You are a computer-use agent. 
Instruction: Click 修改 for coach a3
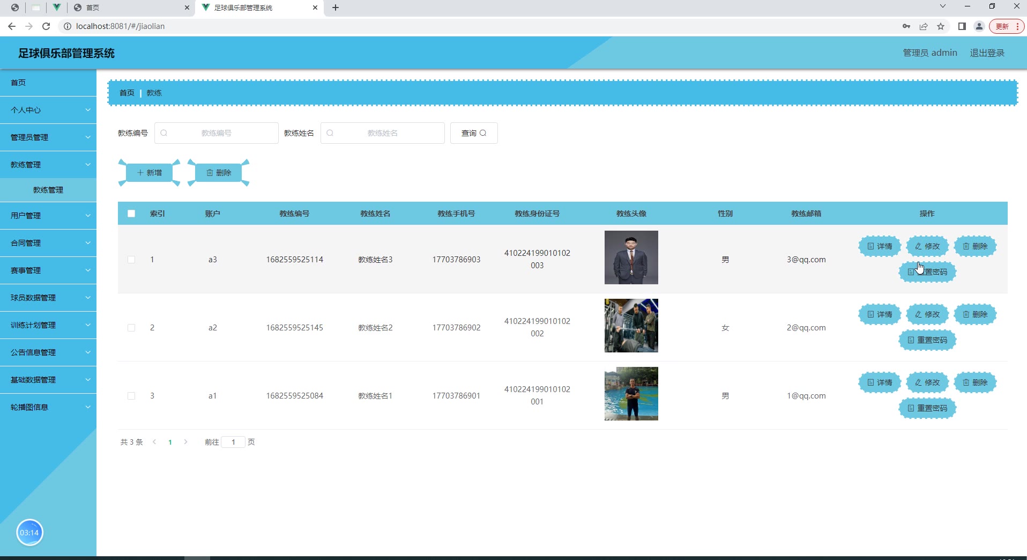coord(927,246)
